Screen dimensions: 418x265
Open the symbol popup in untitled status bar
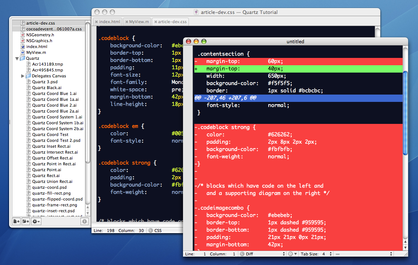point(364,254)
